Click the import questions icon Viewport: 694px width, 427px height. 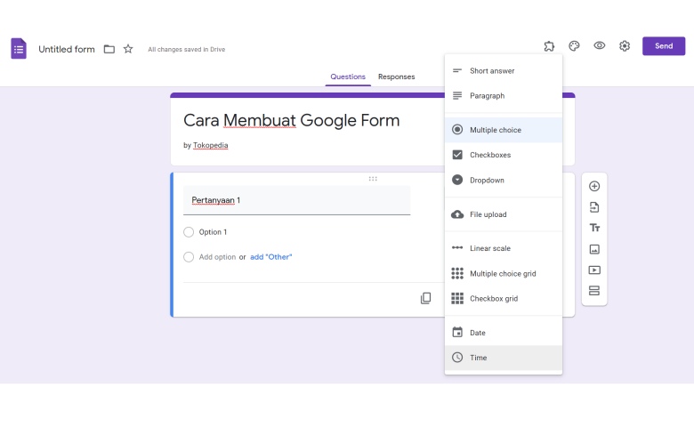[594, 207]
